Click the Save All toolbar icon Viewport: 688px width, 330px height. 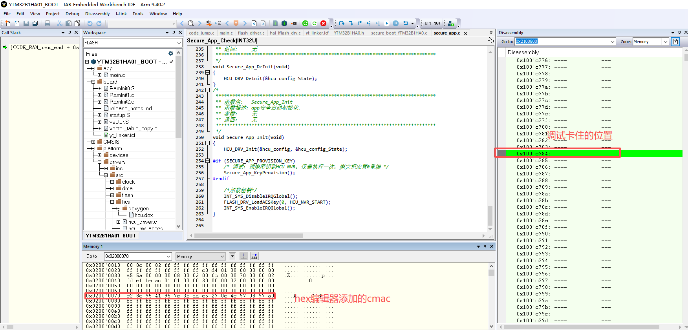[35, 24]
